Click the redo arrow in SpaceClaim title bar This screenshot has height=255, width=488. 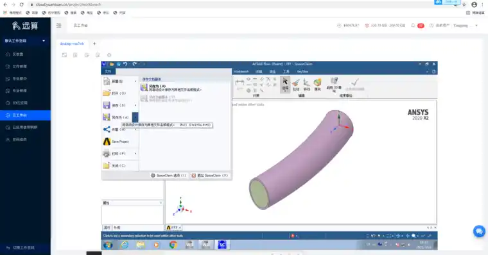(x=134, y=64)
